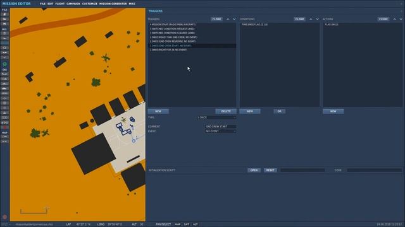
Task: Open the FILE menu
Action: [42, 4]
